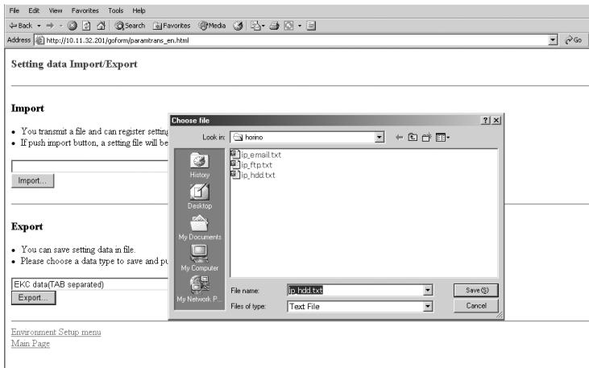Open the Tools menu
The image size is (589, 368).
tap(116, 10)
